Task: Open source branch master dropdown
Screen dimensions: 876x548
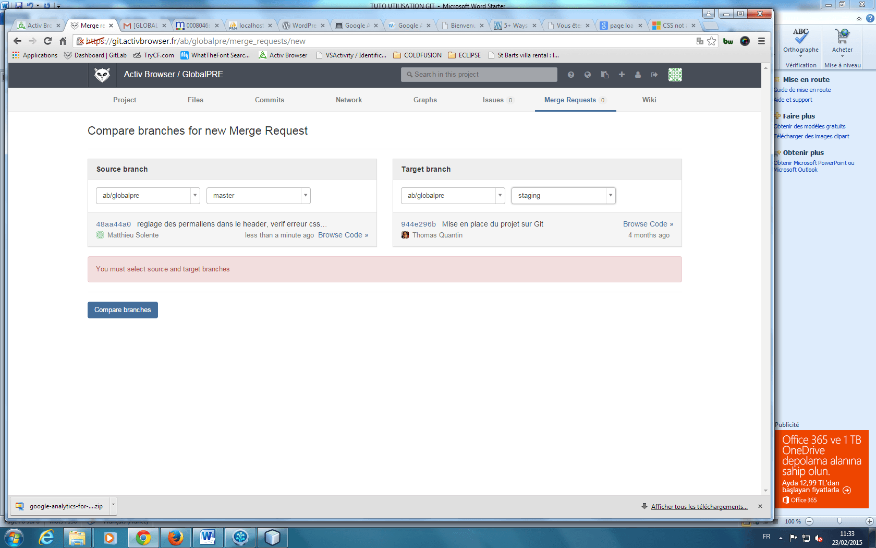Action: 258,196
